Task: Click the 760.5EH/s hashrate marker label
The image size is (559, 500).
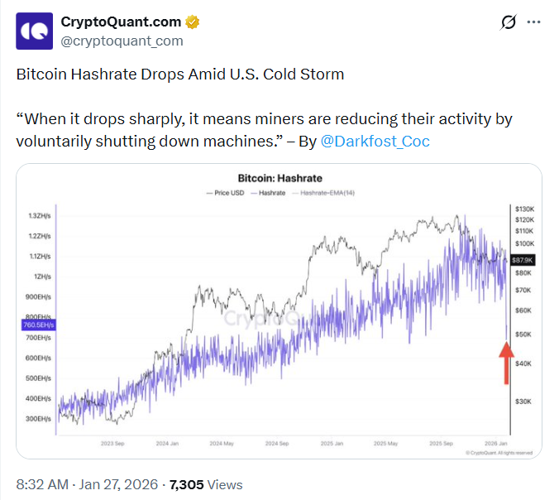Action: [39, 325]
